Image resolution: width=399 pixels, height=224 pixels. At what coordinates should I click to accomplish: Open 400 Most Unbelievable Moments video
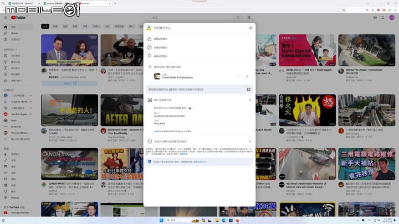coord(307,164)
